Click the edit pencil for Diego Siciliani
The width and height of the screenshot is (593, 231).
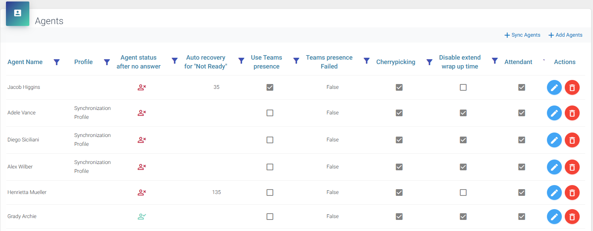click(x=554, y=140)
